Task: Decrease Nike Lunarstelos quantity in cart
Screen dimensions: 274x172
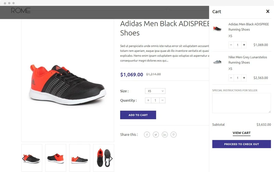Action: tap(231, 78)
